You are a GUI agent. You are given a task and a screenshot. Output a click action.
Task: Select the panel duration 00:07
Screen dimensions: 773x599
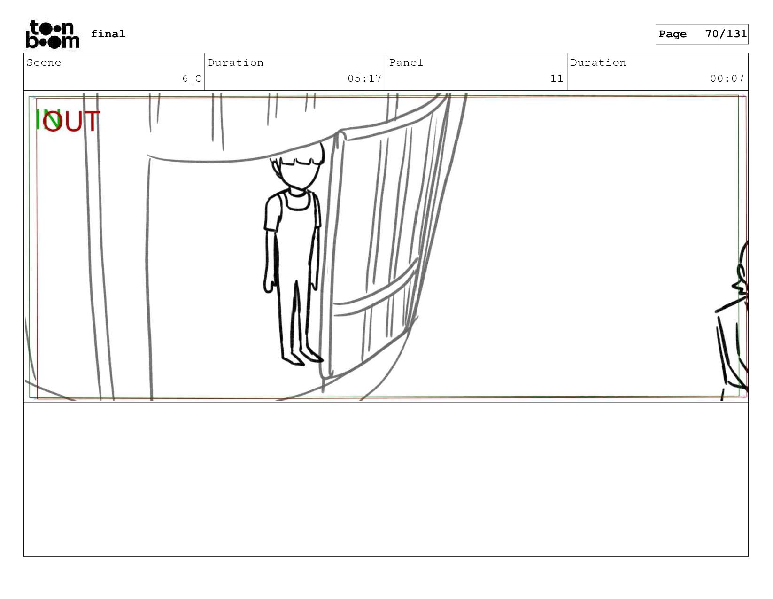click(727, 78)
